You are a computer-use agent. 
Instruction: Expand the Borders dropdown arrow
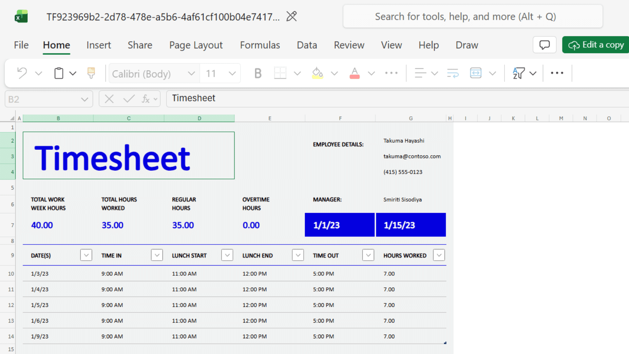click(297, 73)
